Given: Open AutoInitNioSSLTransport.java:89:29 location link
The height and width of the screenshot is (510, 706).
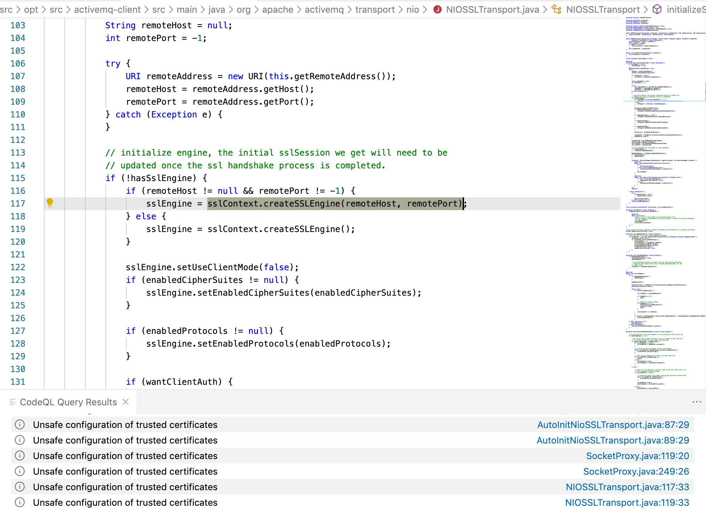Looking at the screenshot, I should coord(613,440).
